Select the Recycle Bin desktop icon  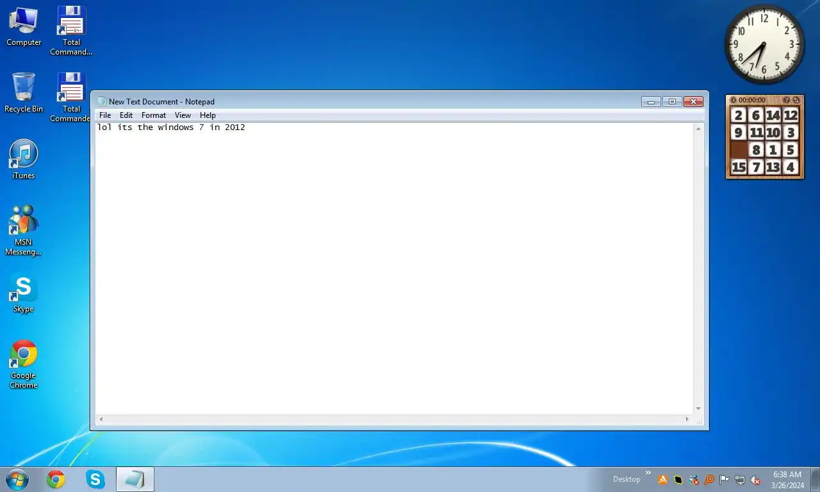click(x=24, y=93)
